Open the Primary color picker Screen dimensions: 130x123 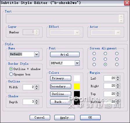60,78
